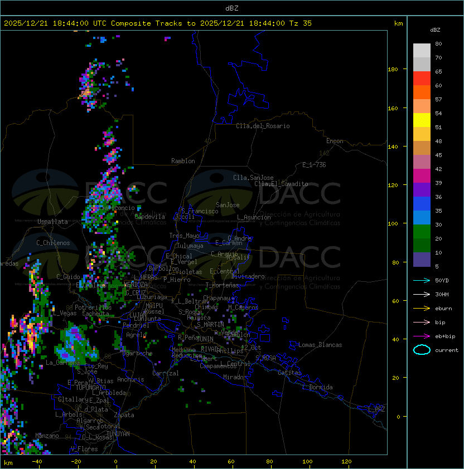Click the 'Potrerillos' map label

(93, 307)
